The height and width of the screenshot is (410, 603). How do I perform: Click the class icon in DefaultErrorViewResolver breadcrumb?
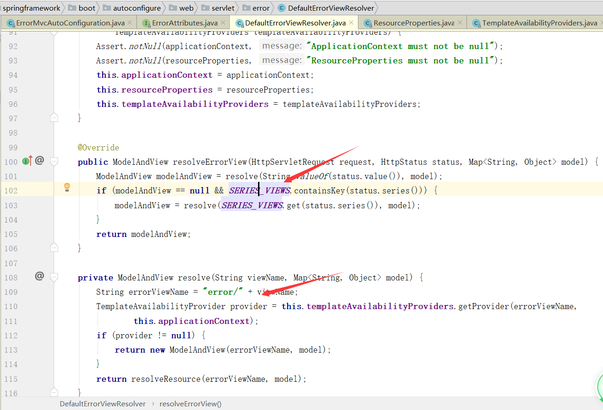click(x=281, y=8)
